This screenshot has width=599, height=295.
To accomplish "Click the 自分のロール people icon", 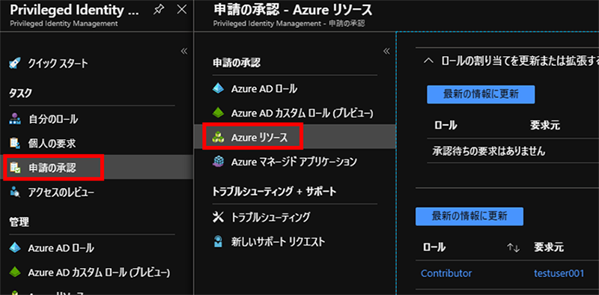I will point(14,119).
